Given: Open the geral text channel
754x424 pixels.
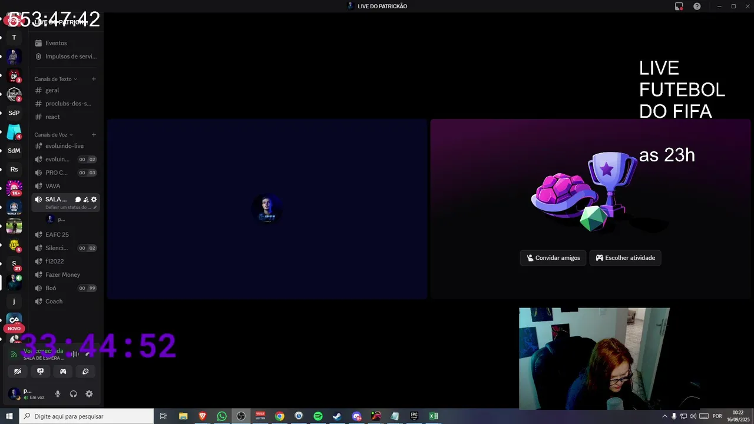Looking at the screenshot, I should point(65,90).
